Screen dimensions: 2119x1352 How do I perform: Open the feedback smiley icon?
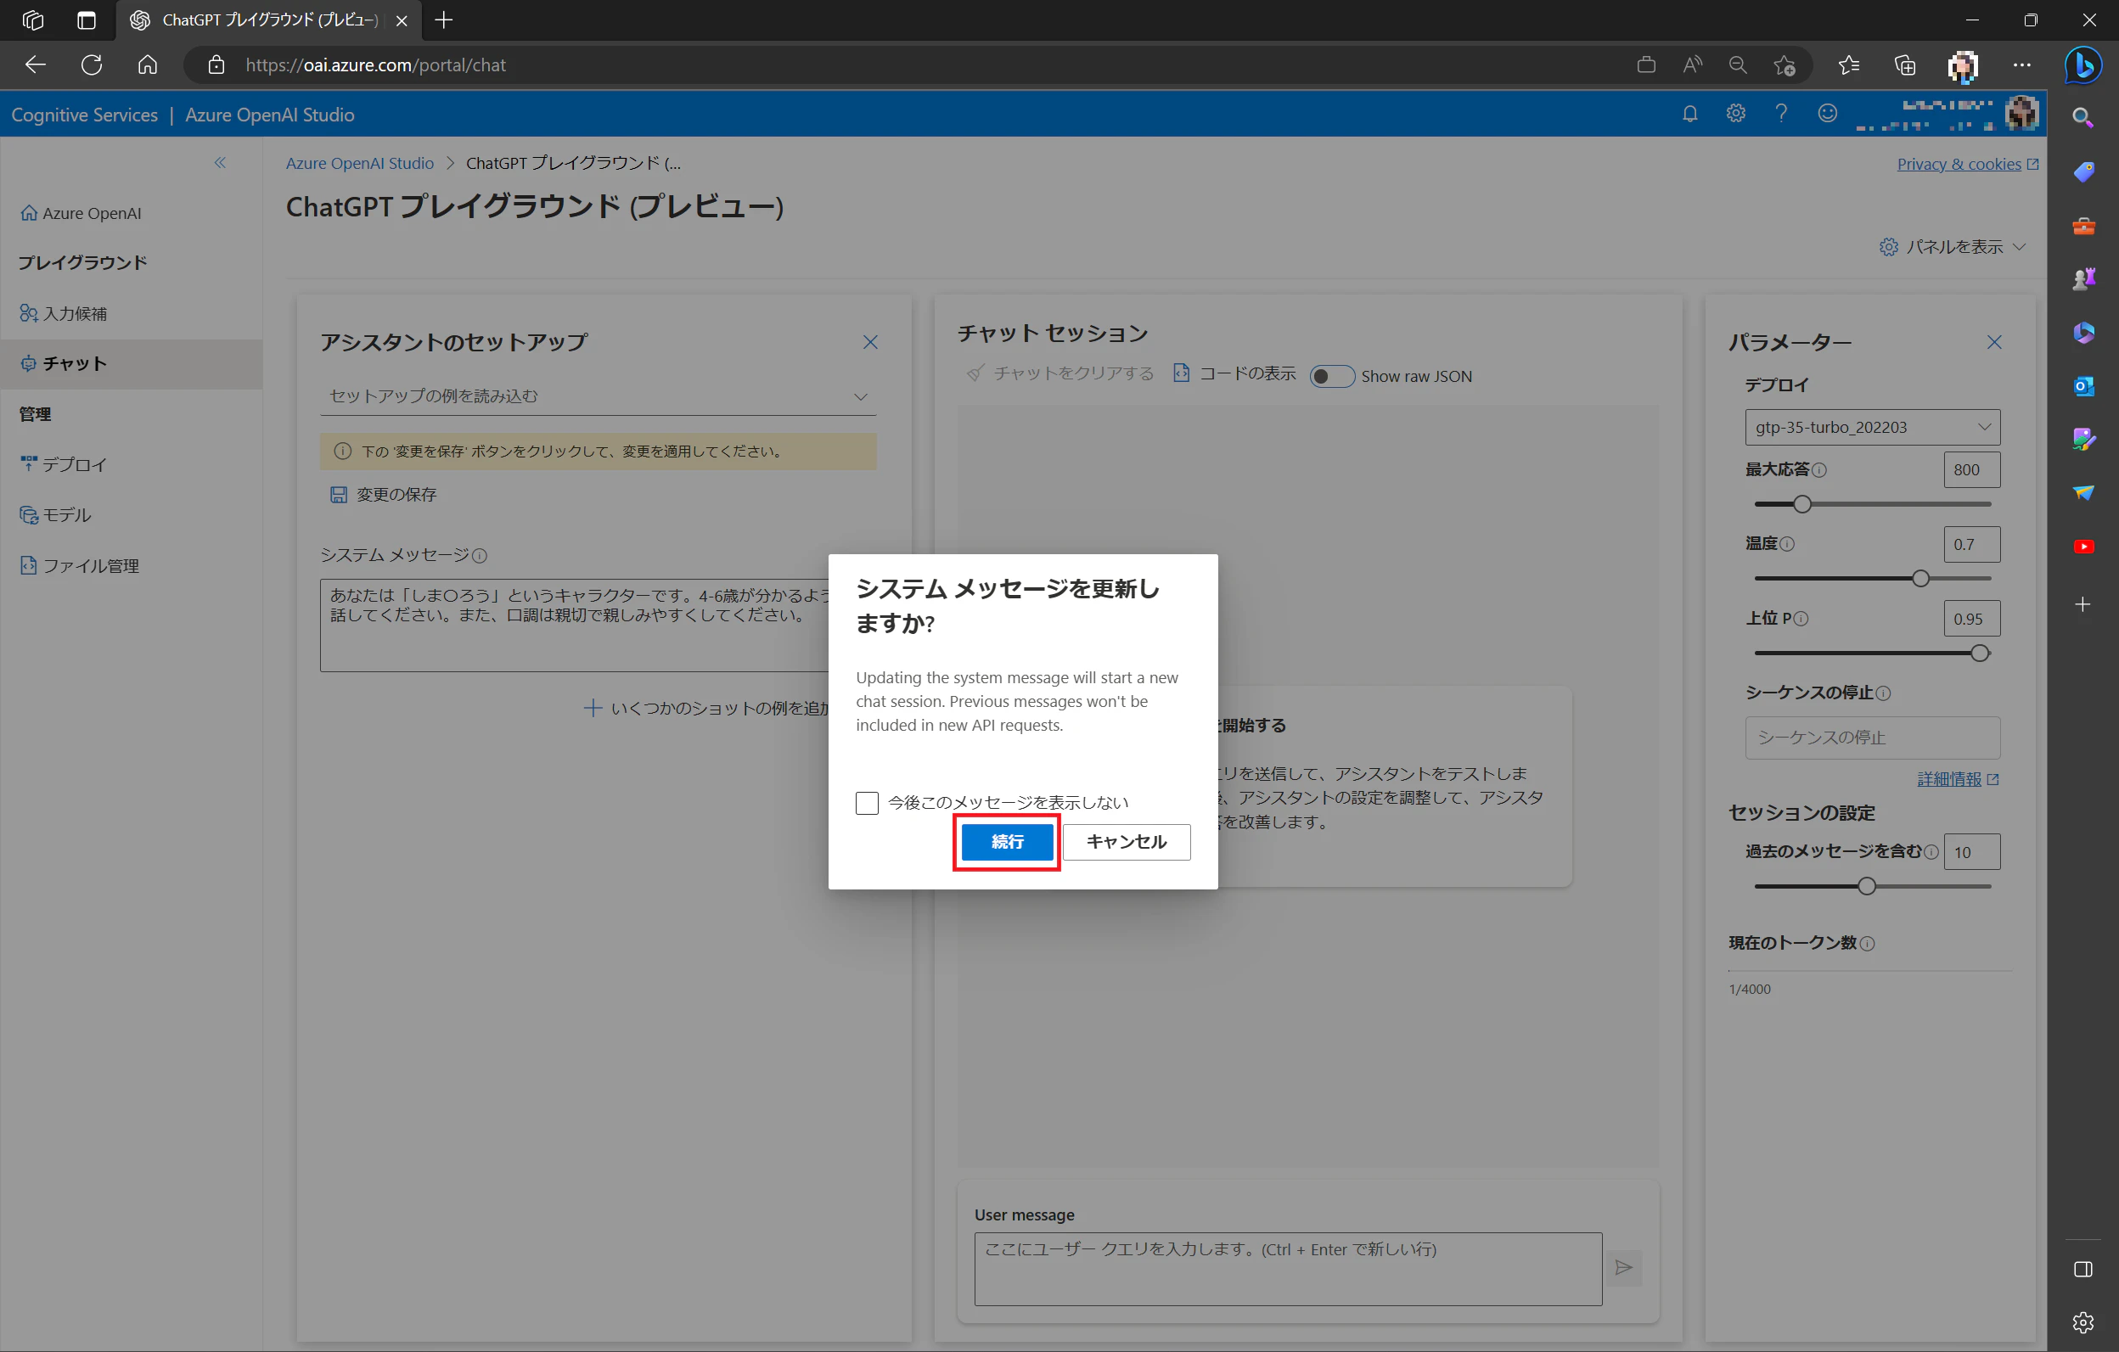click(x=1828, y=115)
